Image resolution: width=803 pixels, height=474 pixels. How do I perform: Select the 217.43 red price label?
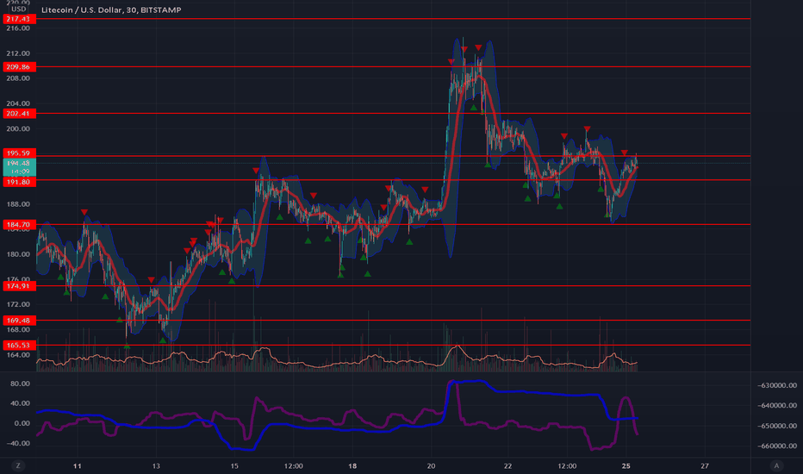(x=18, y=19)
